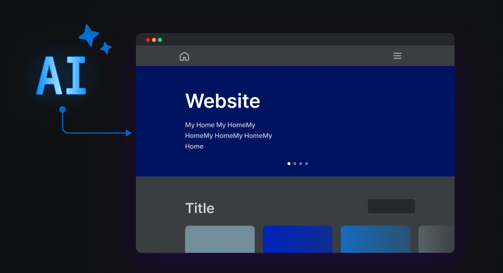
Task: Click the home icon in the navigation bar
Action: 184,56
